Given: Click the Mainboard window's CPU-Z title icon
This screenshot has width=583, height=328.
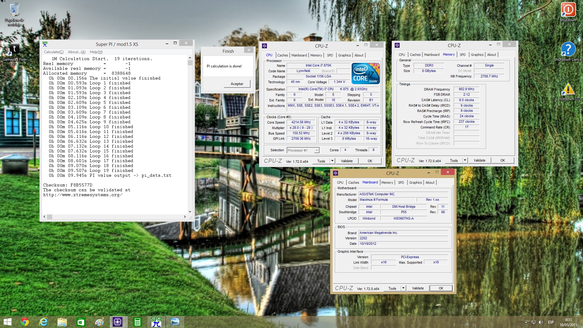Looking at the screenshot, I should pyautogui.click(x=336, y=173).
